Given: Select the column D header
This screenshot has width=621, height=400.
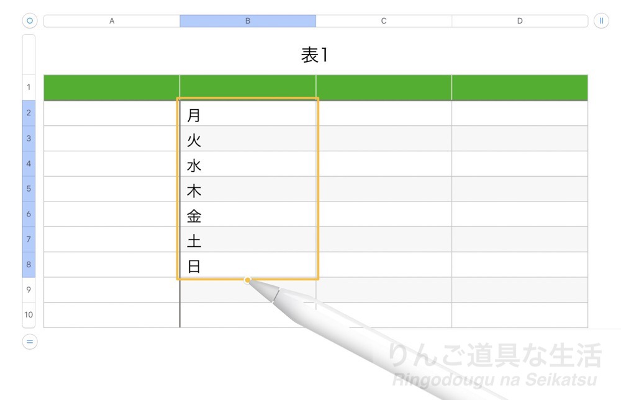Looking at the screenshot, I should pos(519,20).
